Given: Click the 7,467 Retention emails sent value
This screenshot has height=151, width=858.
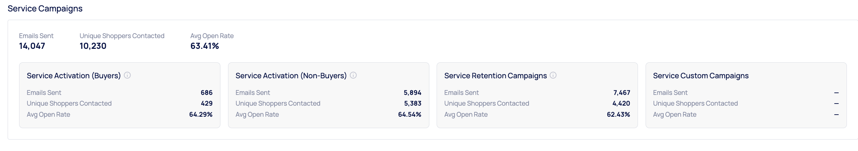Looking at the screenshot, I should pyautogui.click(x=622, y=93).
